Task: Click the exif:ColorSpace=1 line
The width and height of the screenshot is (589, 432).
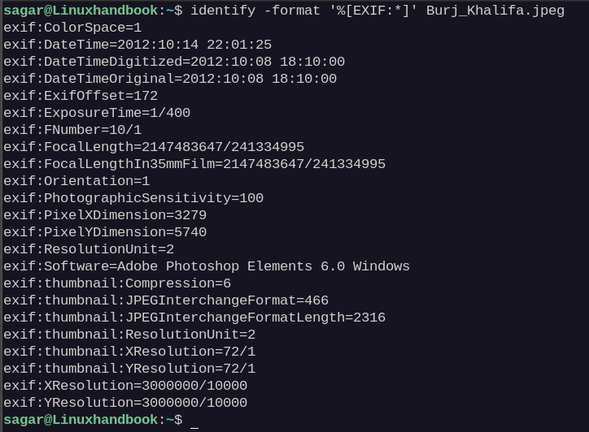Action: click(x=72, y=28)
